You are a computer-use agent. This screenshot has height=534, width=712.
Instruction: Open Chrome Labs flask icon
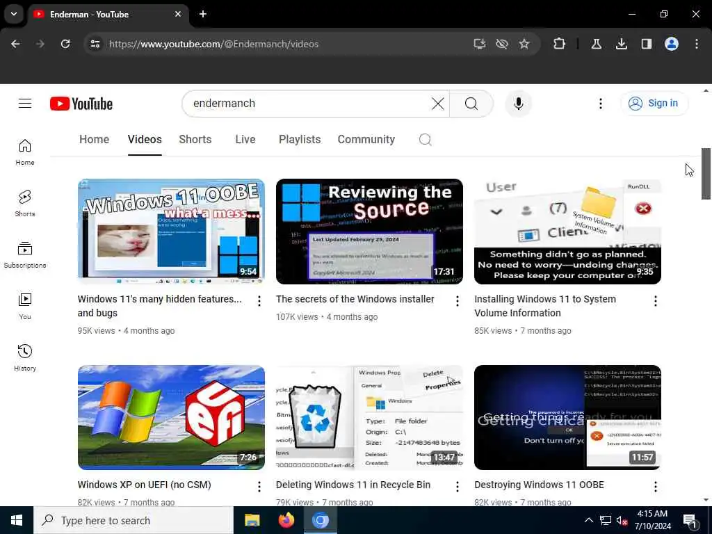[596, 44]
